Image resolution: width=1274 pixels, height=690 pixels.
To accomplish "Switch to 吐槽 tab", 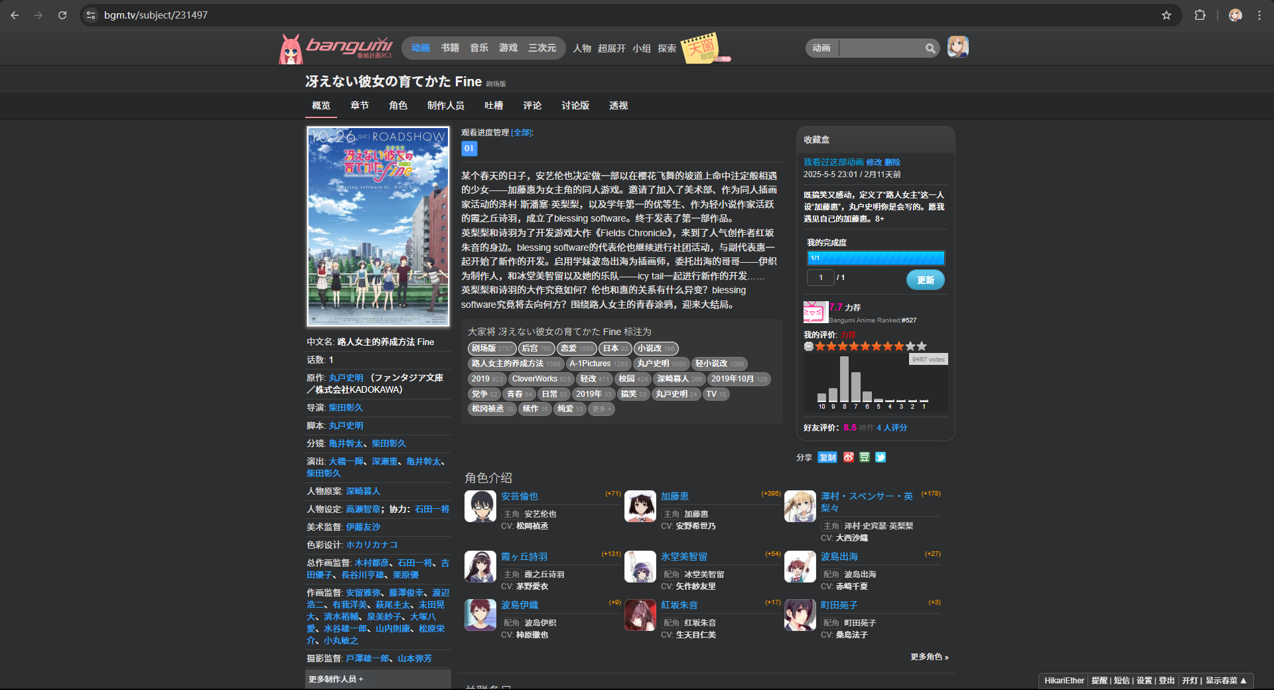I will point(494,105).
